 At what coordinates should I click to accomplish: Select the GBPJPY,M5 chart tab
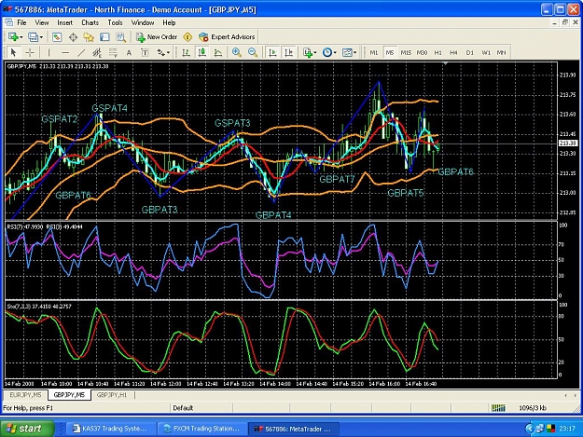click(x=69, y=395)
